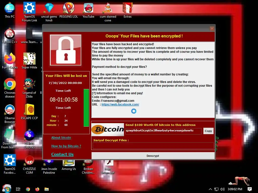
Task: Click the taskbar clock showing 3:09:02 PM
Action: (235, 189)
